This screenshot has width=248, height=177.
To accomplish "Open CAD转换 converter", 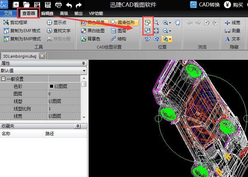I will pos(205,5).
